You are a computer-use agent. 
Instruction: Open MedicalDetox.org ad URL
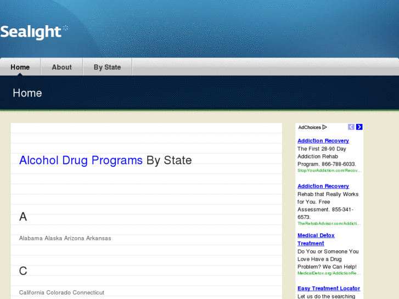pyautogui.click(x=329, y=273)
